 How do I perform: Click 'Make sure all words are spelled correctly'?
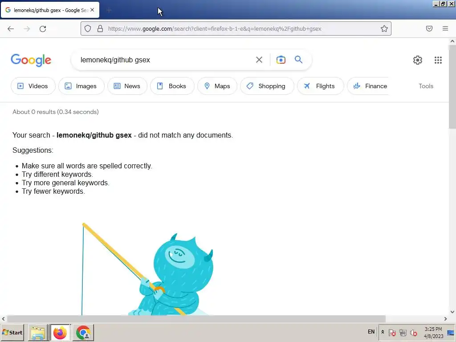click(87, 166)
